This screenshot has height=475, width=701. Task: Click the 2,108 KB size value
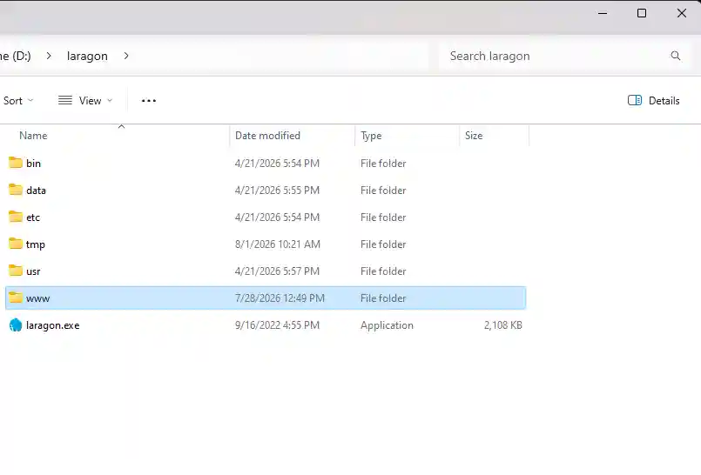pyautogui.click(x=503, y=325)
